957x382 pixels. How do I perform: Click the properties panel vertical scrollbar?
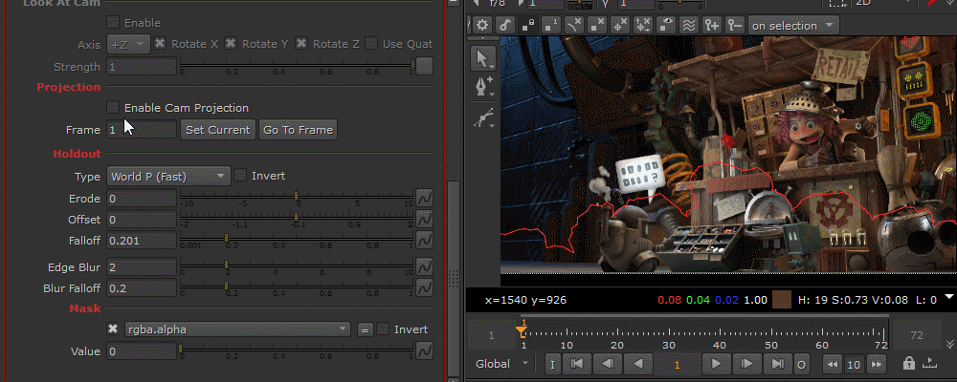[453, 277]
